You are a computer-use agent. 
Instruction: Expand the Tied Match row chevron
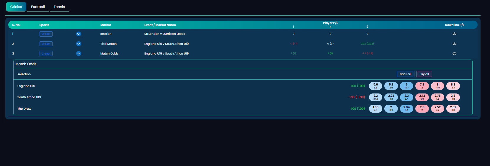click(x=79, y=44)
